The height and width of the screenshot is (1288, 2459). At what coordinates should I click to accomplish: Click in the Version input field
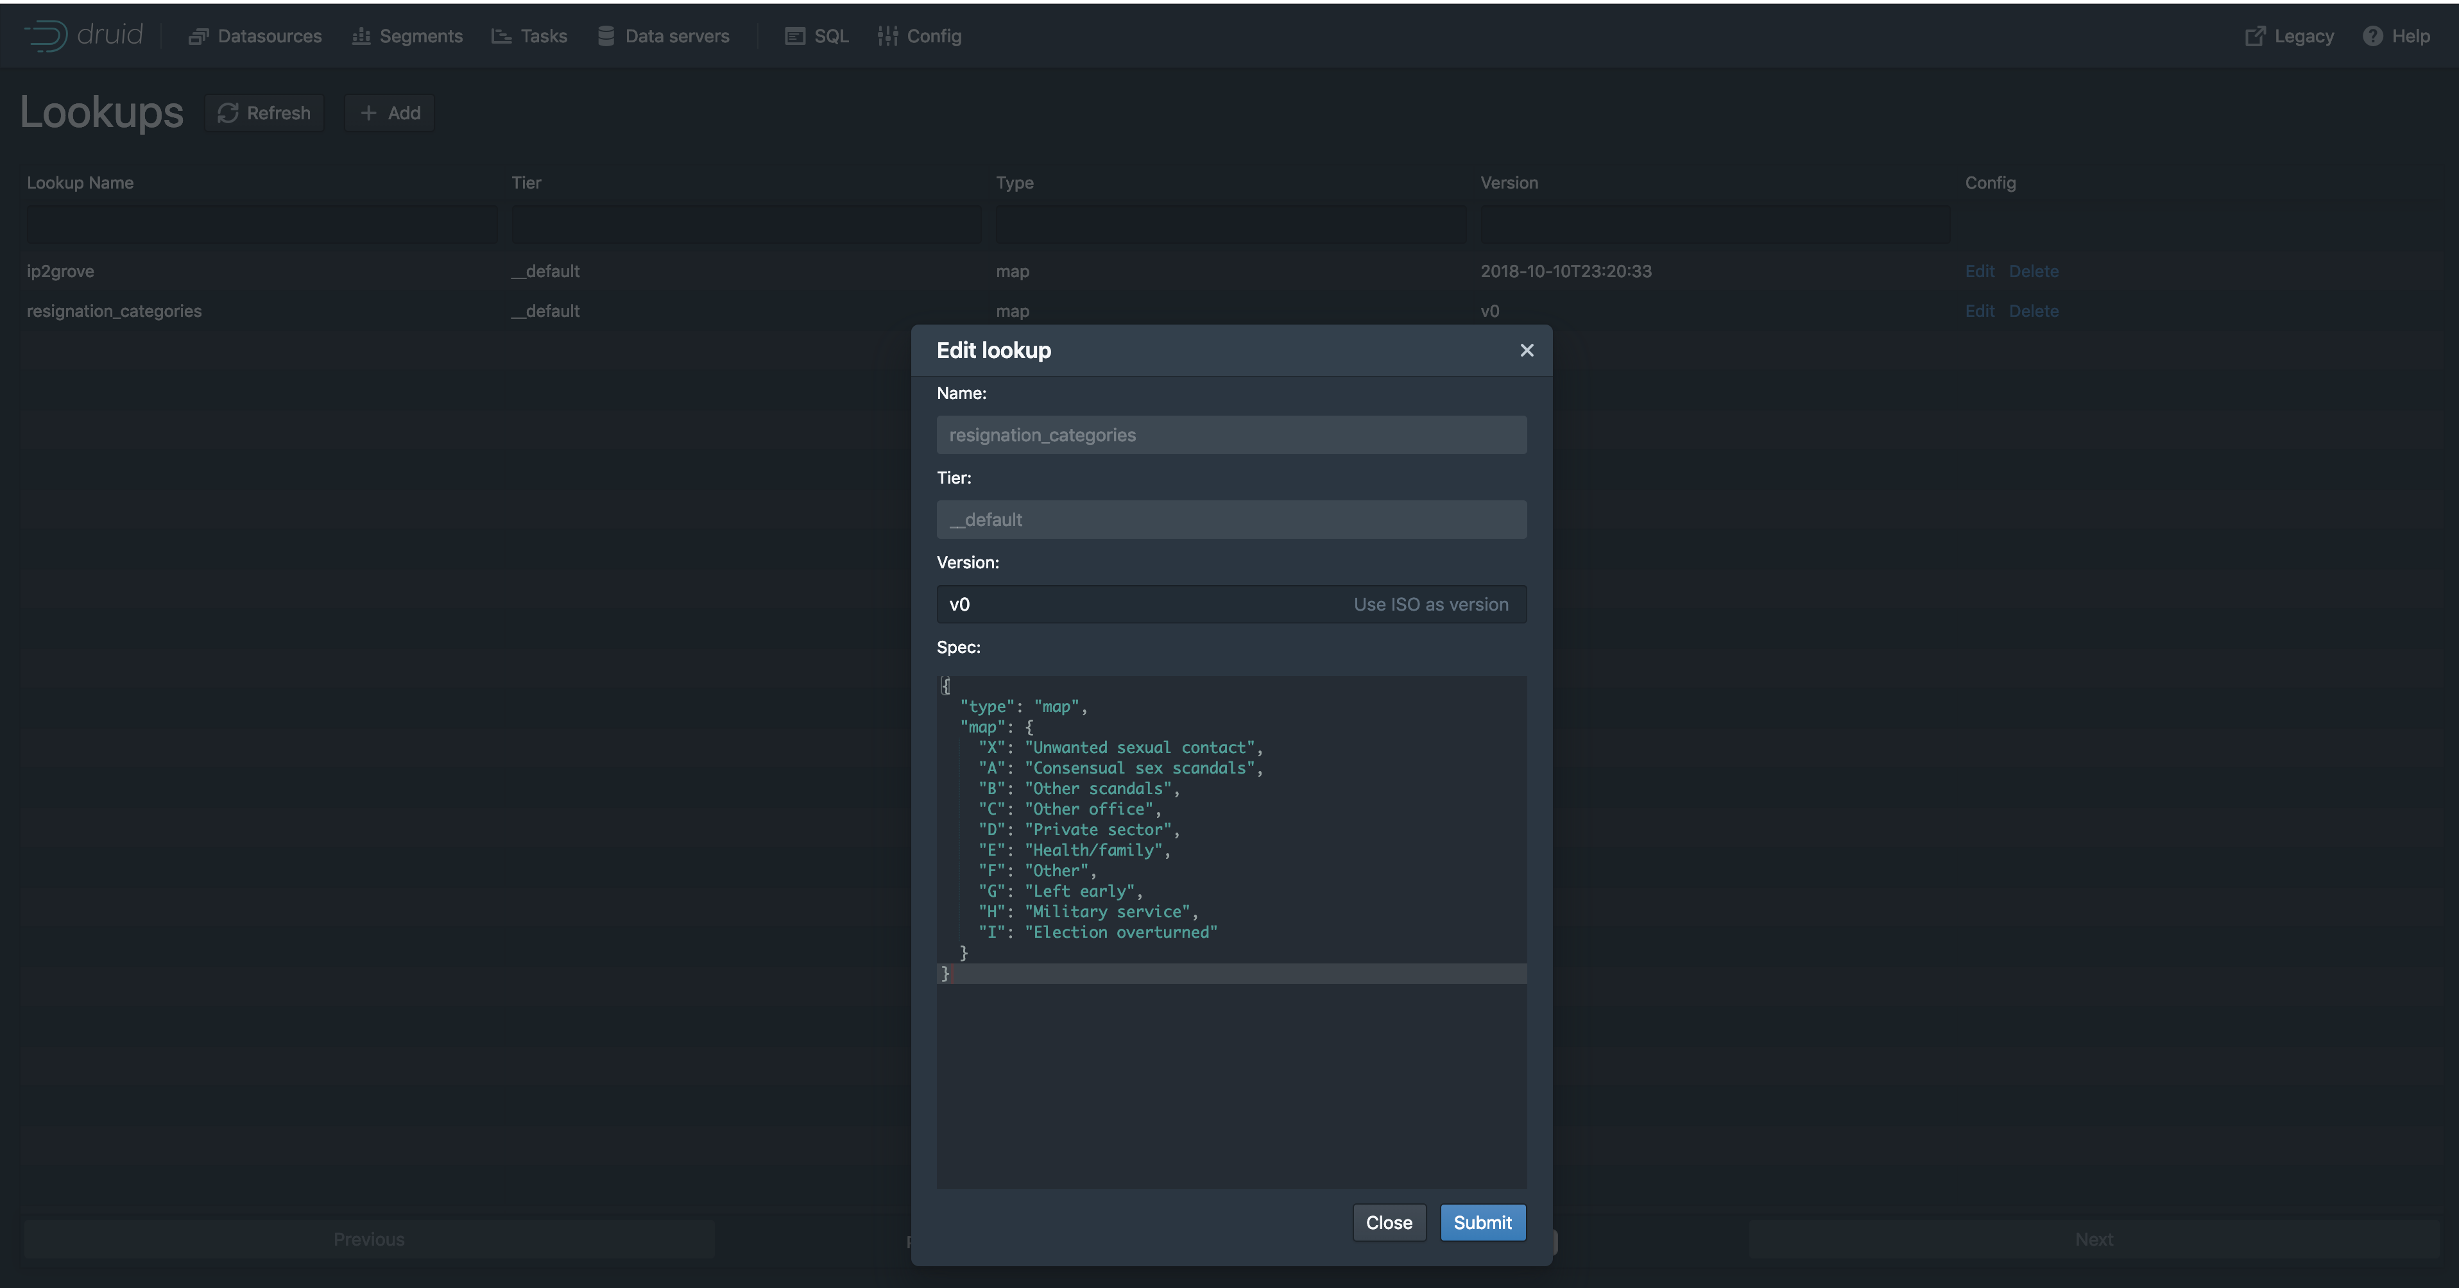tap(1136, 605)
